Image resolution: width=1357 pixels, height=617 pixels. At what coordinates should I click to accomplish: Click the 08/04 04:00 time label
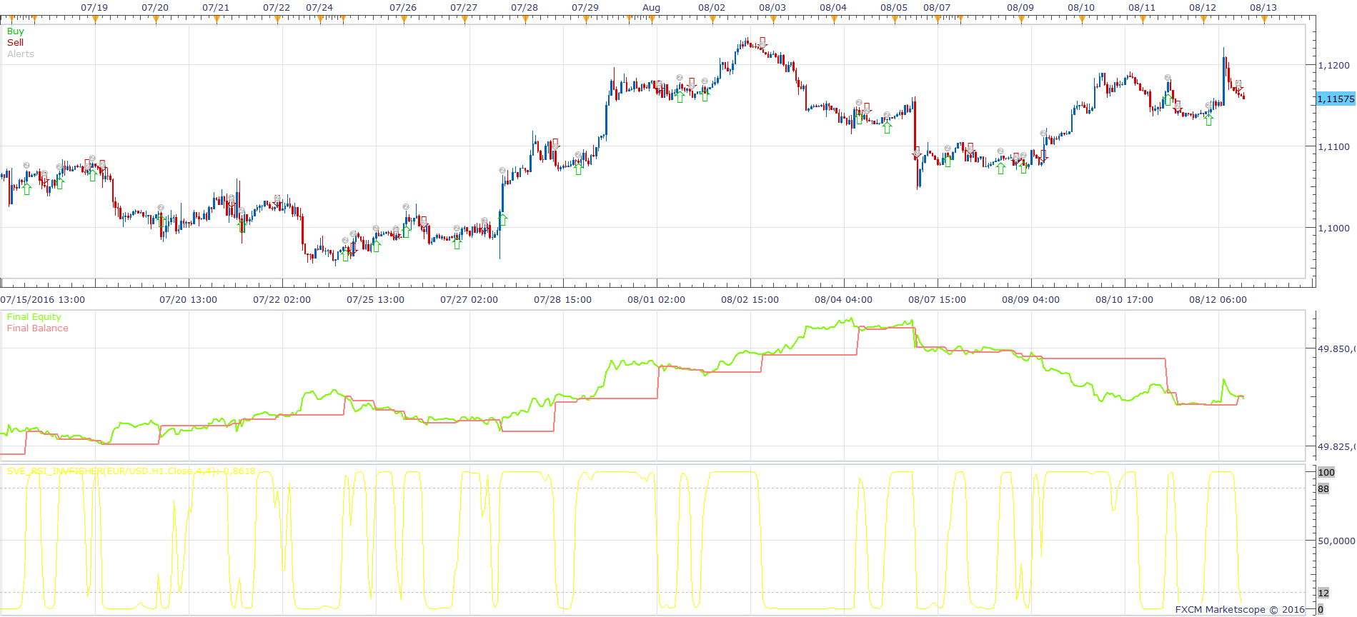(843, 300)
